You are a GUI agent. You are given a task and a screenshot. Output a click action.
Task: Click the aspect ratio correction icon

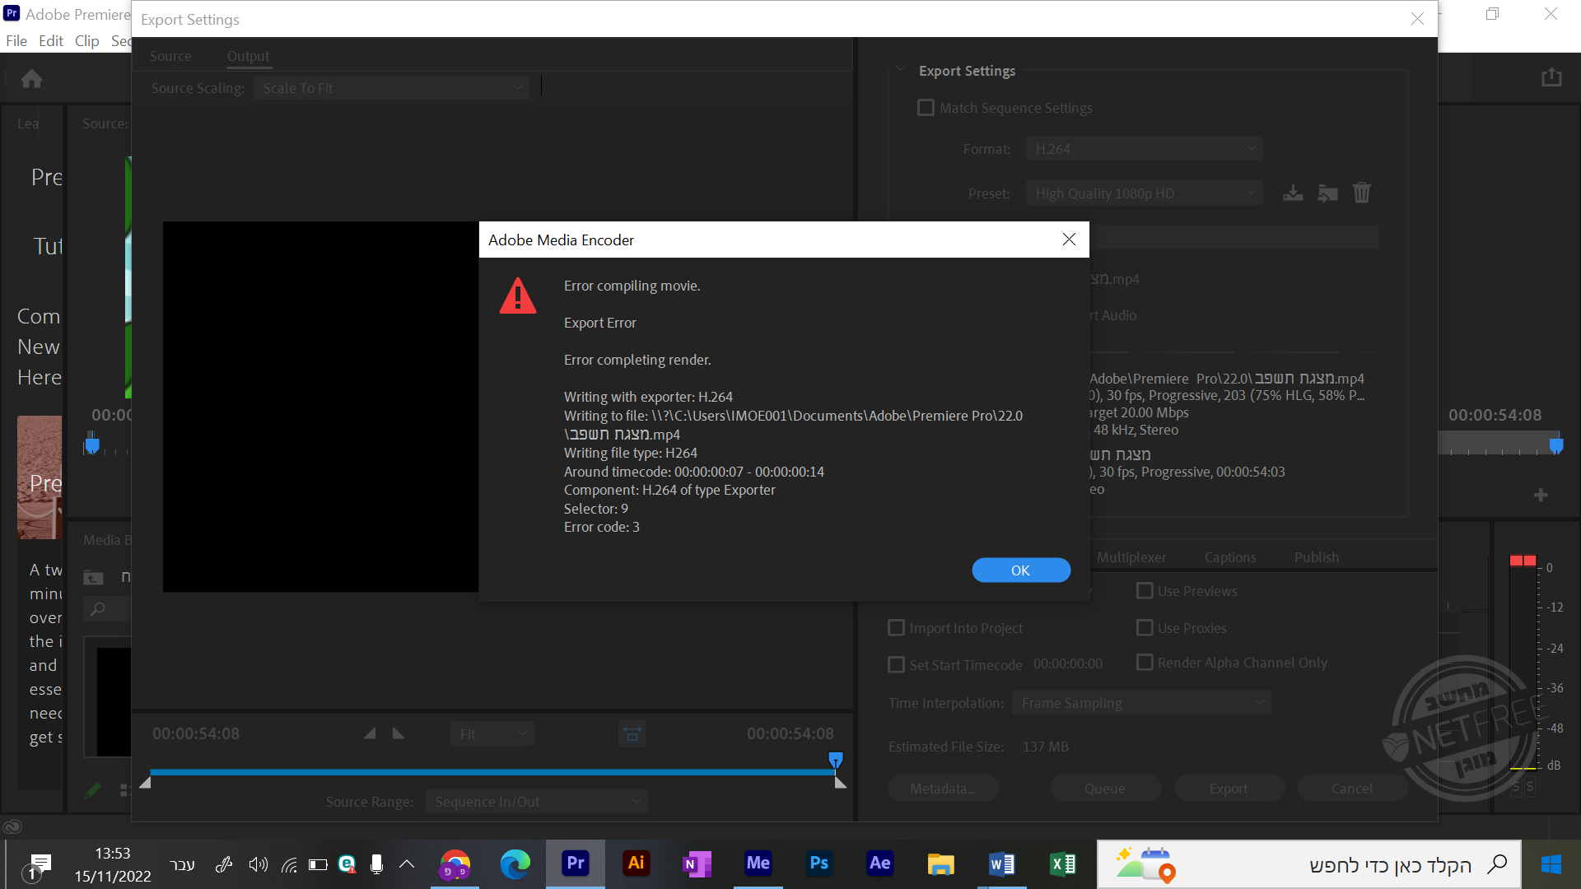click(632, 733)
